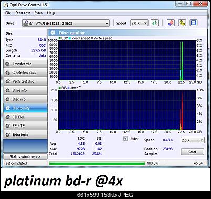Click the cyan Read speed legend swatch

coord(70,38)
